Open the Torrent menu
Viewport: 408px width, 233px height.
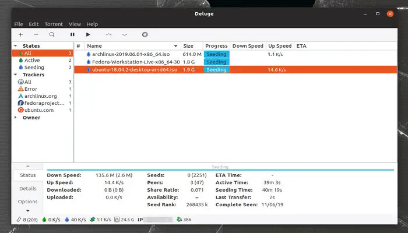(54, 24)
